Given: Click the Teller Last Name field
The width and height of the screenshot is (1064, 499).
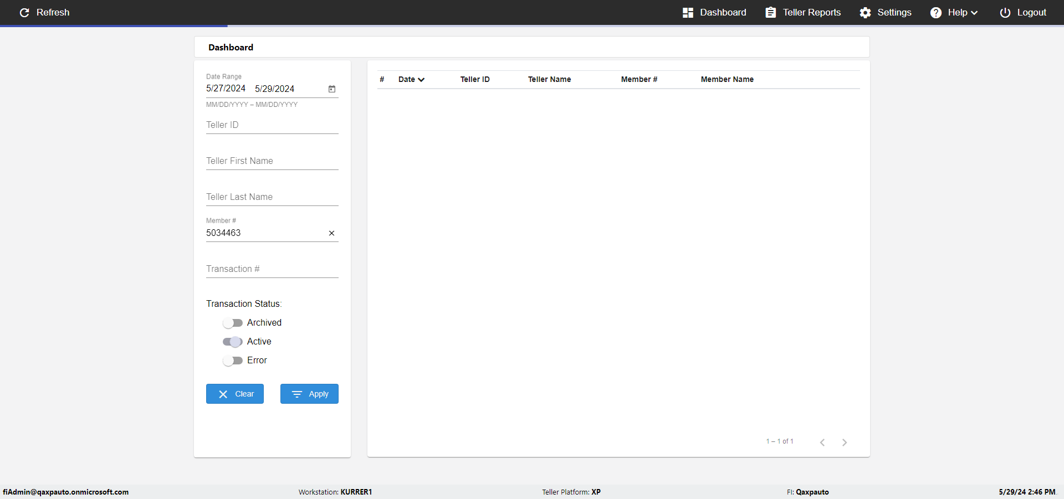Looking at the screenshot, I should 272,197.
